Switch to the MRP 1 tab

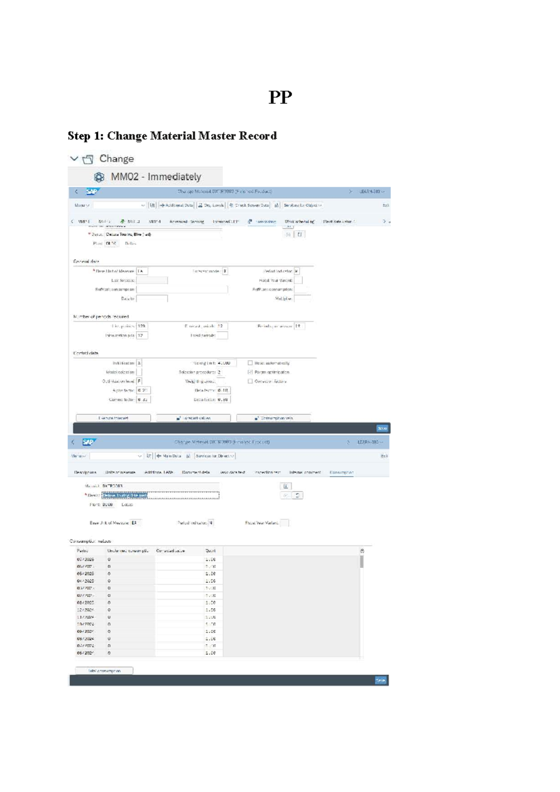84,222
